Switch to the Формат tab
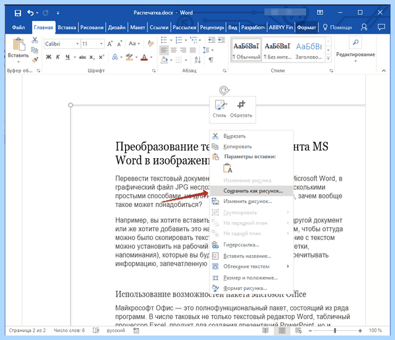Image resolution: width=395 pixels, height=340 pixels. click(306, 27)
